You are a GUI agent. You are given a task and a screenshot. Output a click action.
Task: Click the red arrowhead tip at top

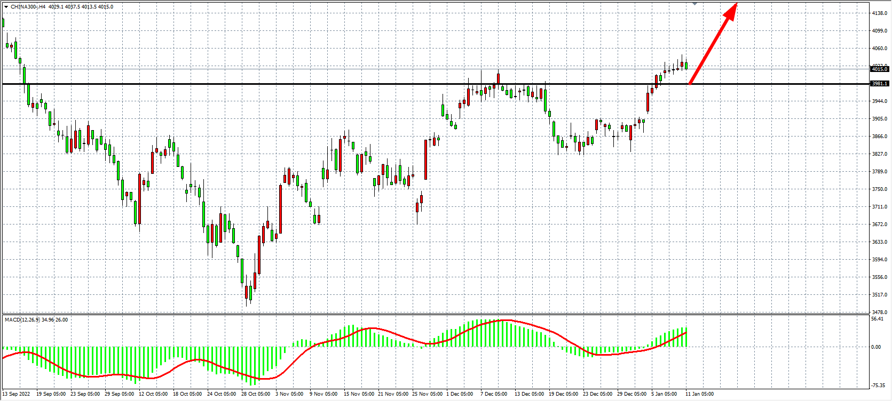coord(736,5)
